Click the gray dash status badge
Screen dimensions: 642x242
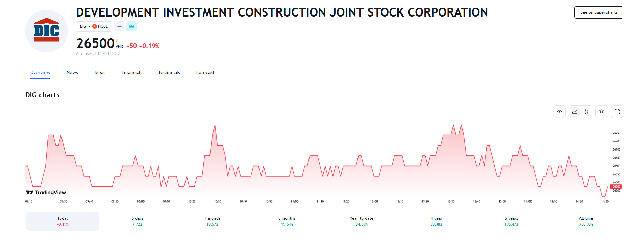click(119, 26)
